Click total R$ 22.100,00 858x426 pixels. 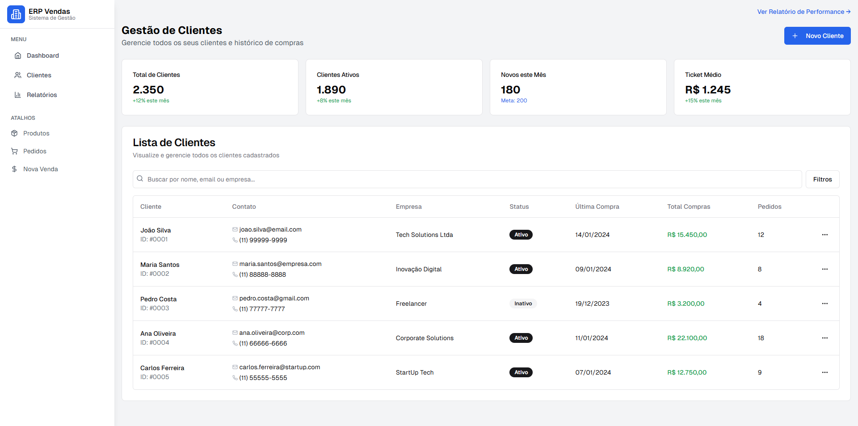pos(687,338)
